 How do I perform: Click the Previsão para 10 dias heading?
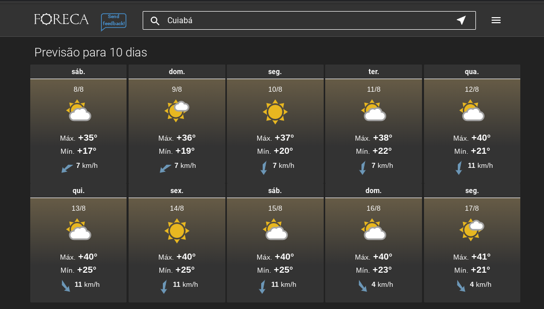(91, 52)
